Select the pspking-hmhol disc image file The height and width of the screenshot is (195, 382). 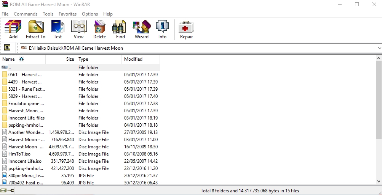80,168
